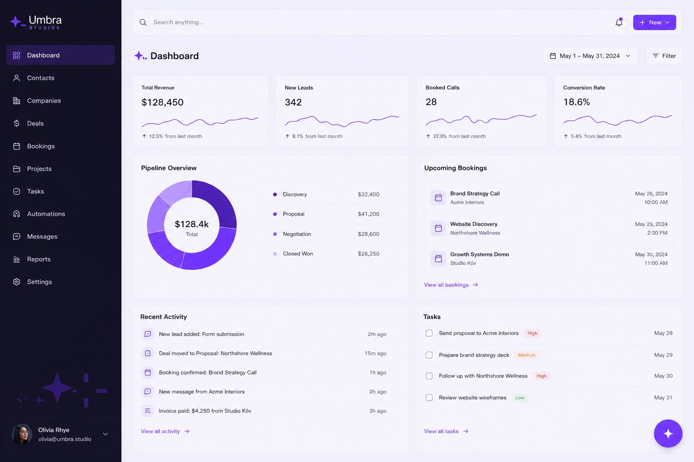This screenshot has width=694, height=462.
Task: Open Reports from the sidebar
Action: click(61, 259)
